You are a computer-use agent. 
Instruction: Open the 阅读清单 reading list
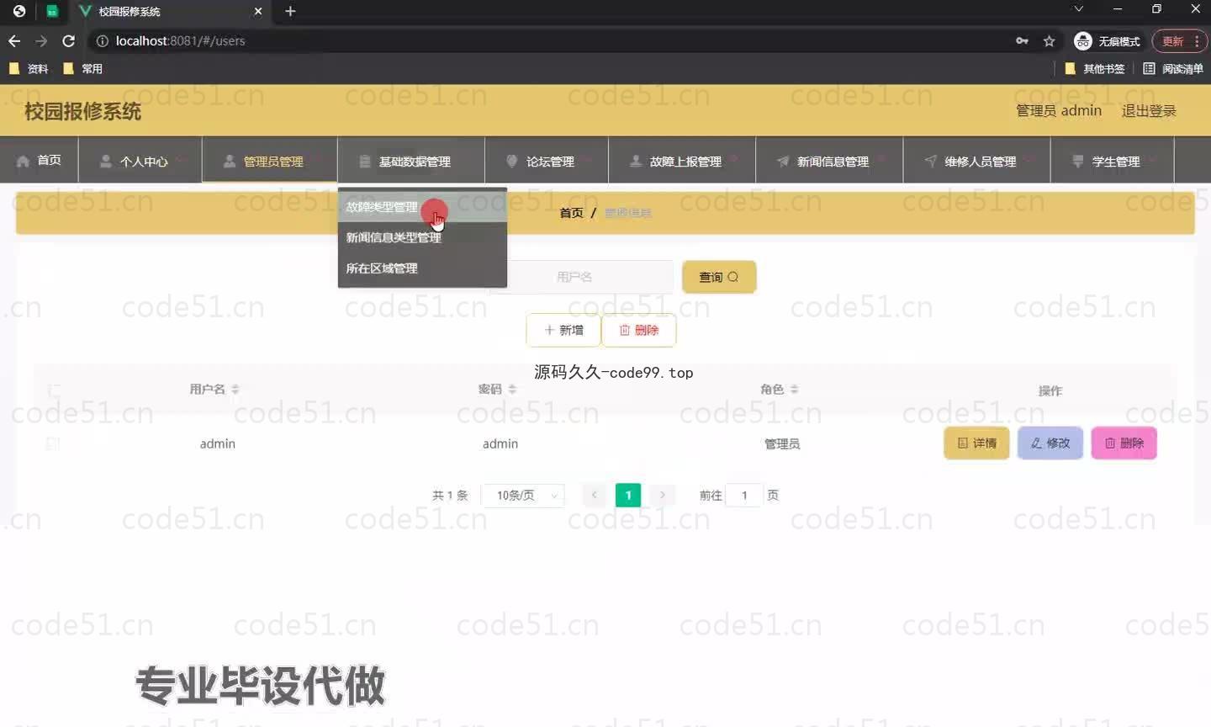click(x=1173, y=69)
